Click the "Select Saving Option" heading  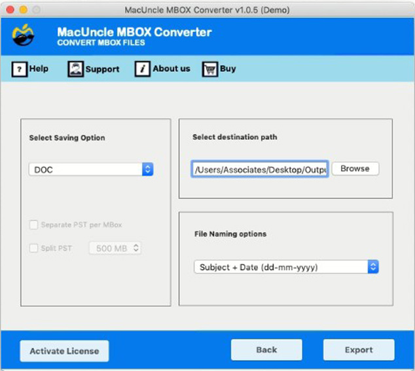[67, 138]
